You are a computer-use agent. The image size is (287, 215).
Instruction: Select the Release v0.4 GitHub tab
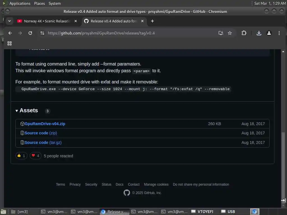click(114, 21)
